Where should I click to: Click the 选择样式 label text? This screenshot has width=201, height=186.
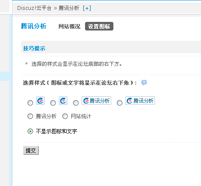[80, 83]
